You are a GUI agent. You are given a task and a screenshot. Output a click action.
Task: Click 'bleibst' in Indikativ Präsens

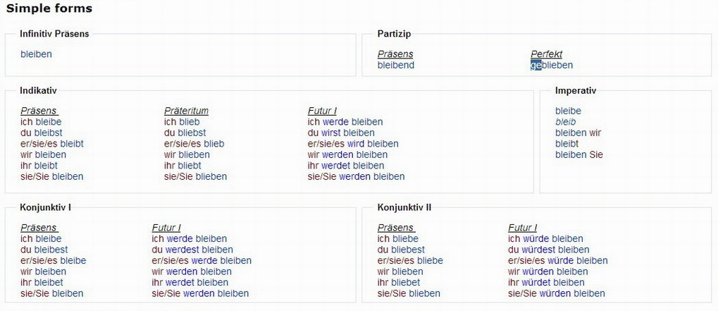point(49,133)
